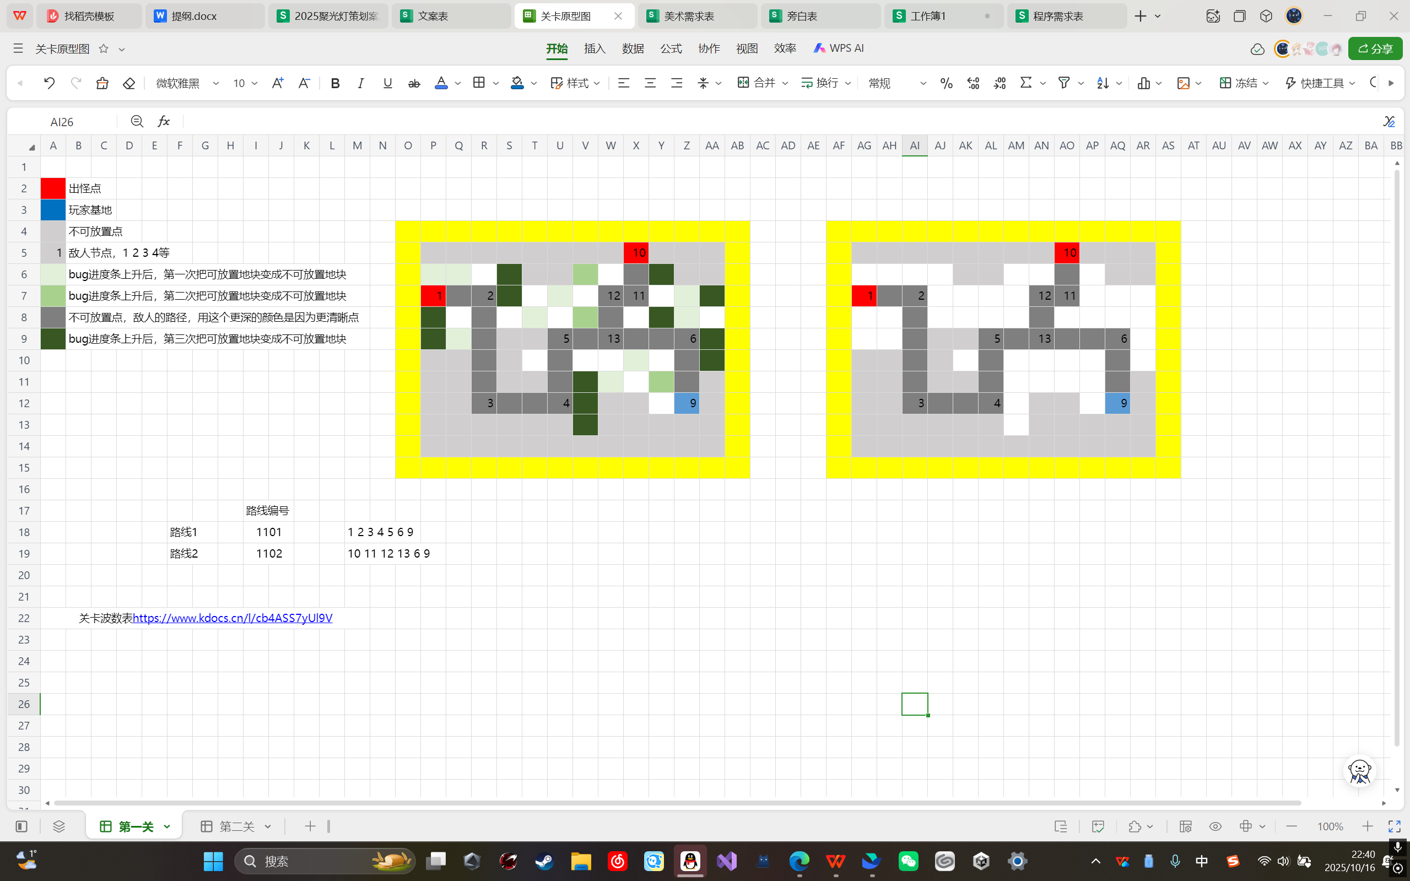Click the AutoSum sigma icon

(1026, 83)
